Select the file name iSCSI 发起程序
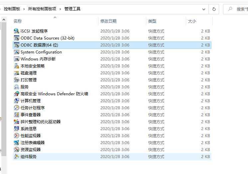Image resolution: width=248 pixels, height=174 pixels. click(34, 31)
